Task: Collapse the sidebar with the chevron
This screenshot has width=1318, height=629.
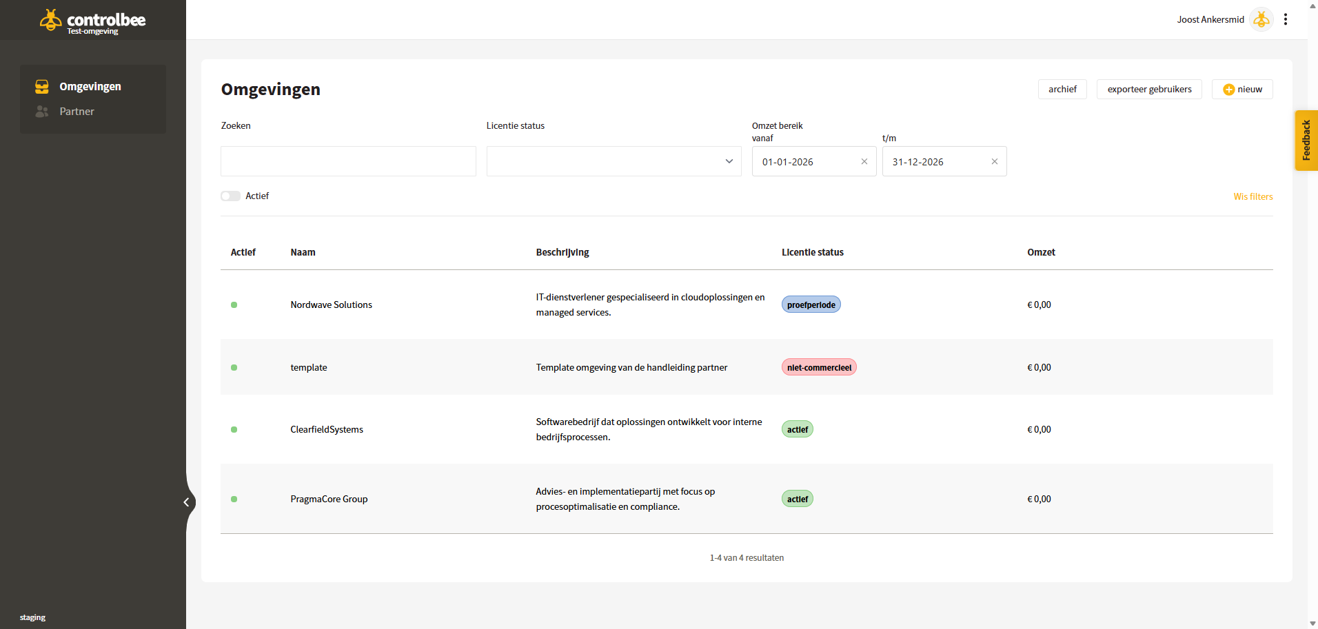Action: coord(187,502)
